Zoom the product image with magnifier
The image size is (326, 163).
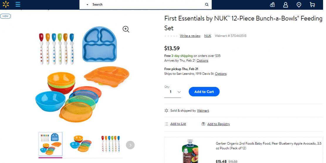(x=126, y=29)
